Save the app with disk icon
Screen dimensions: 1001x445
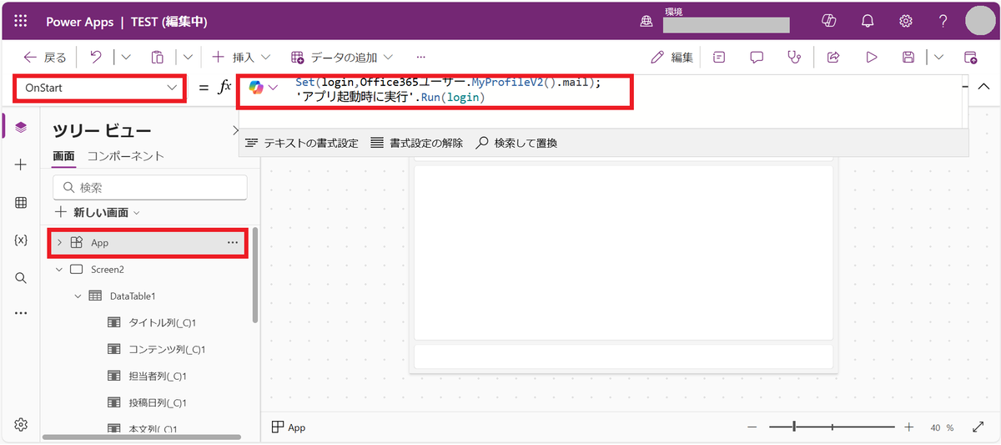tap(908, 58)
